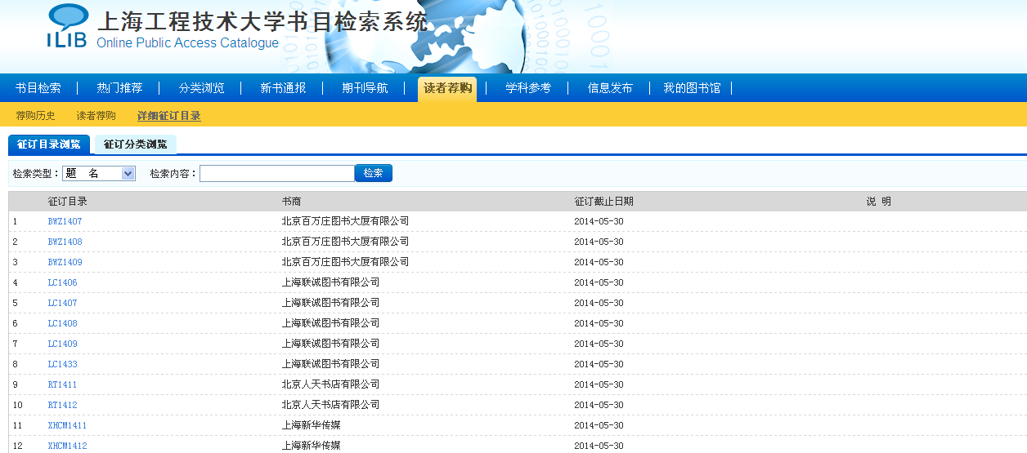Open 我的图书馆 section
Image resolution: width=1027 pixels, height=453 pixels.
click(x=692, y=88)
